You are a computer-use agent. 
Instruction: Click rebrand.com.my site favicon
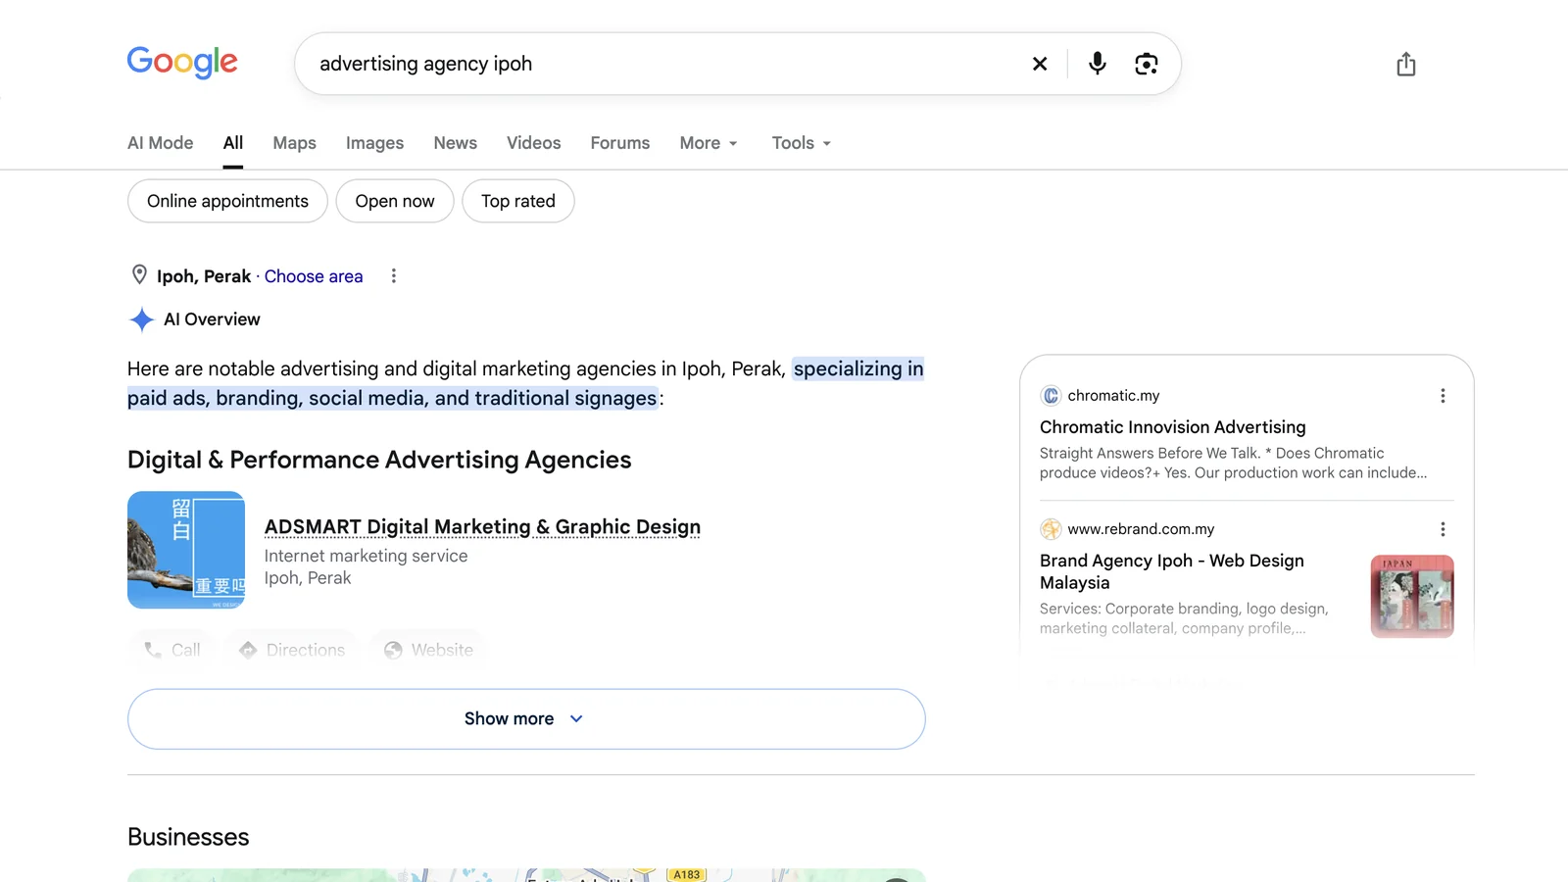[1051, 529]
